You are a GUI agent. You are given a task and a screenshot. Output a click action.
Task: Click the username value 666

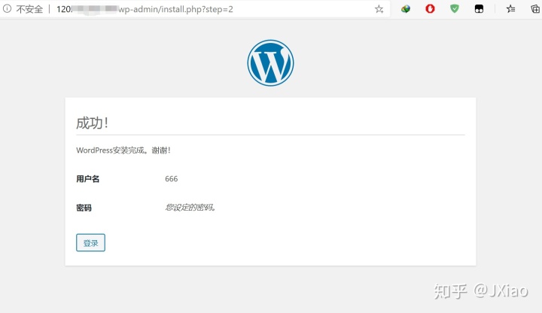pos(172,178)
